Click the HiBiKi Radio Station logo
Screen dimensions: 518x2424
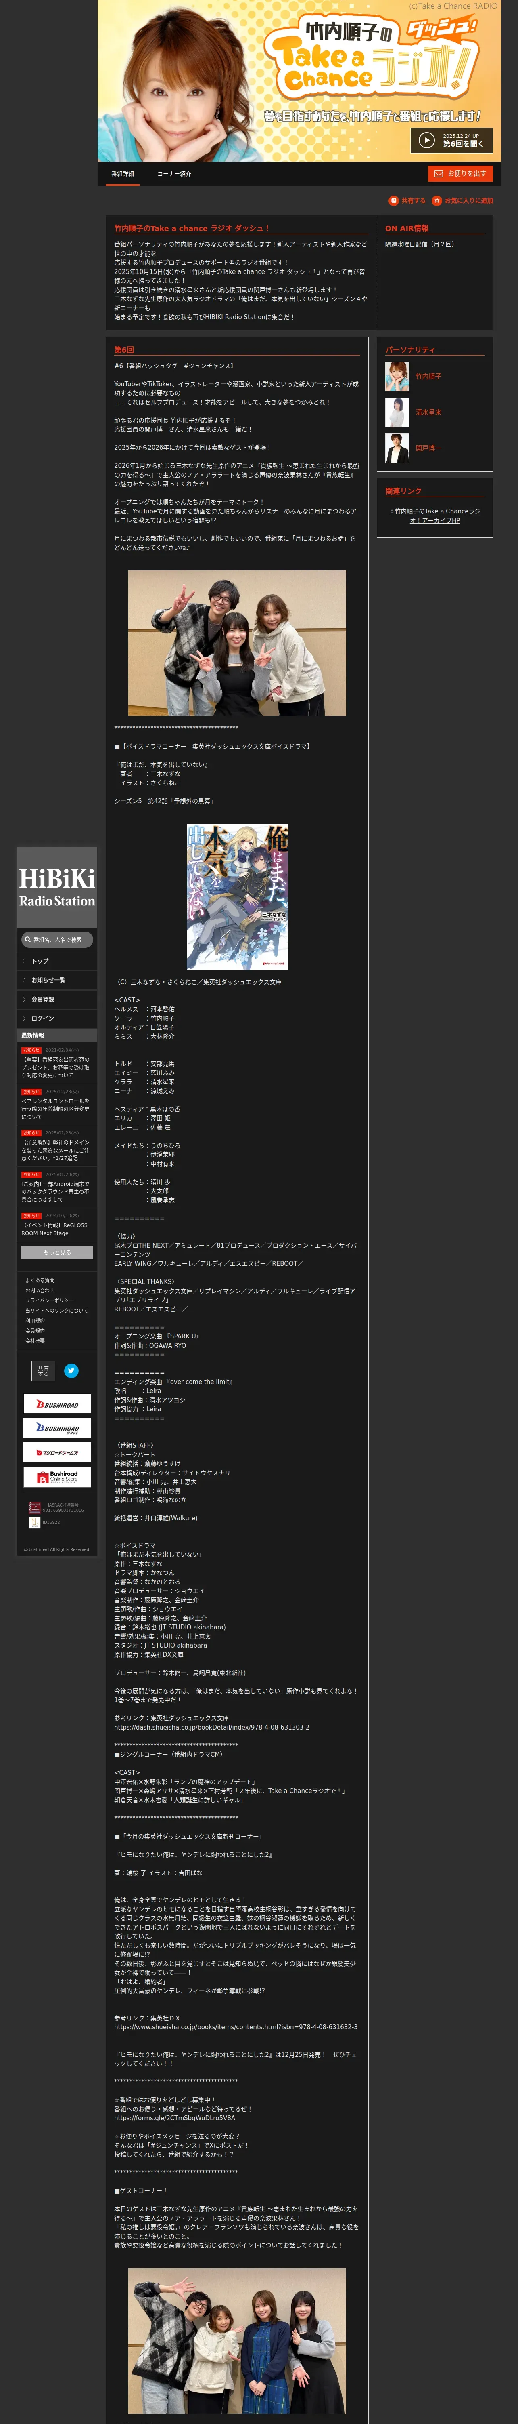57,887
